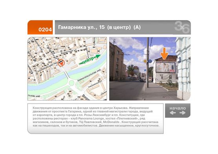Click the left arrow under начало
Image resolution: width=218 pixels, height=154 pixels.
click(173, 113)
